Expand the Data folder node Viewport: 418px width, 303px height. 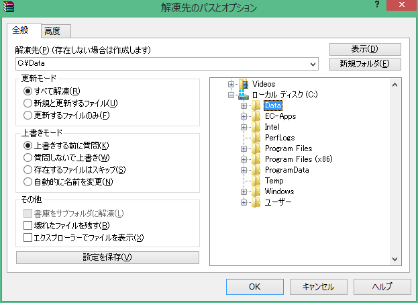coord(244,105)
